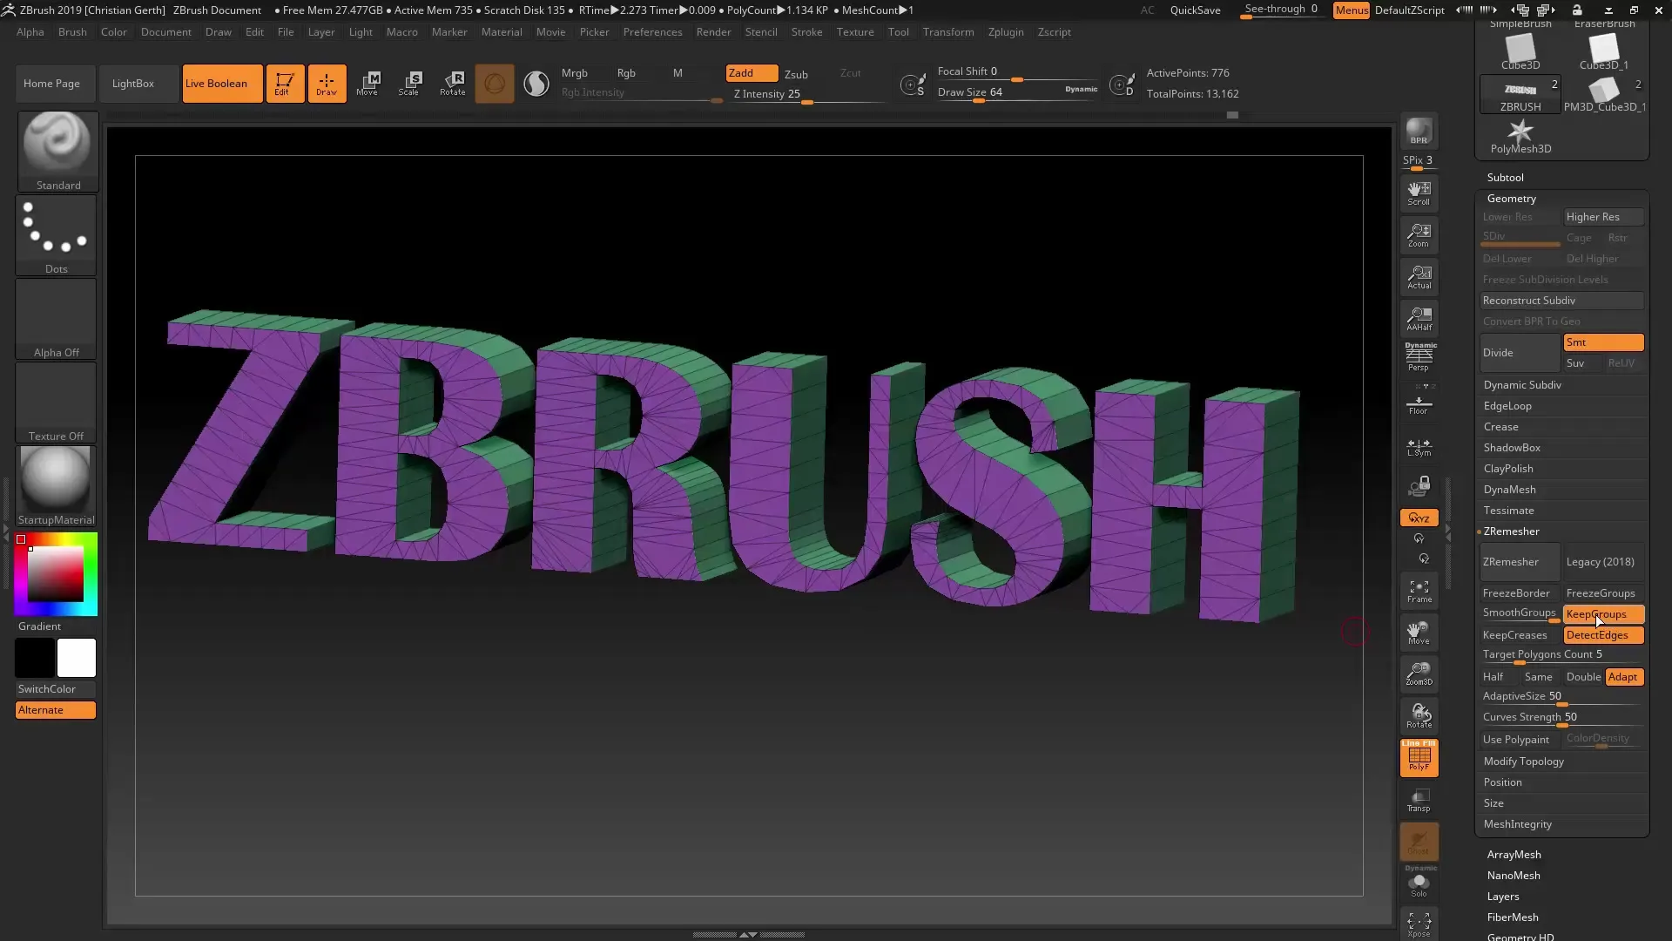The image size is (1672, 941).
Task: Click the Xpose icon
Action: (x=1419, y=925)
